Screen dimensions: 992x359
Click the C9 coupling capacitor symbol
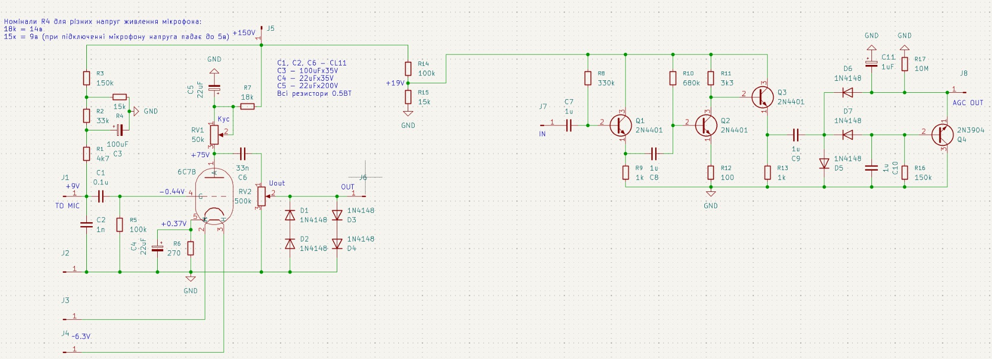796,134
